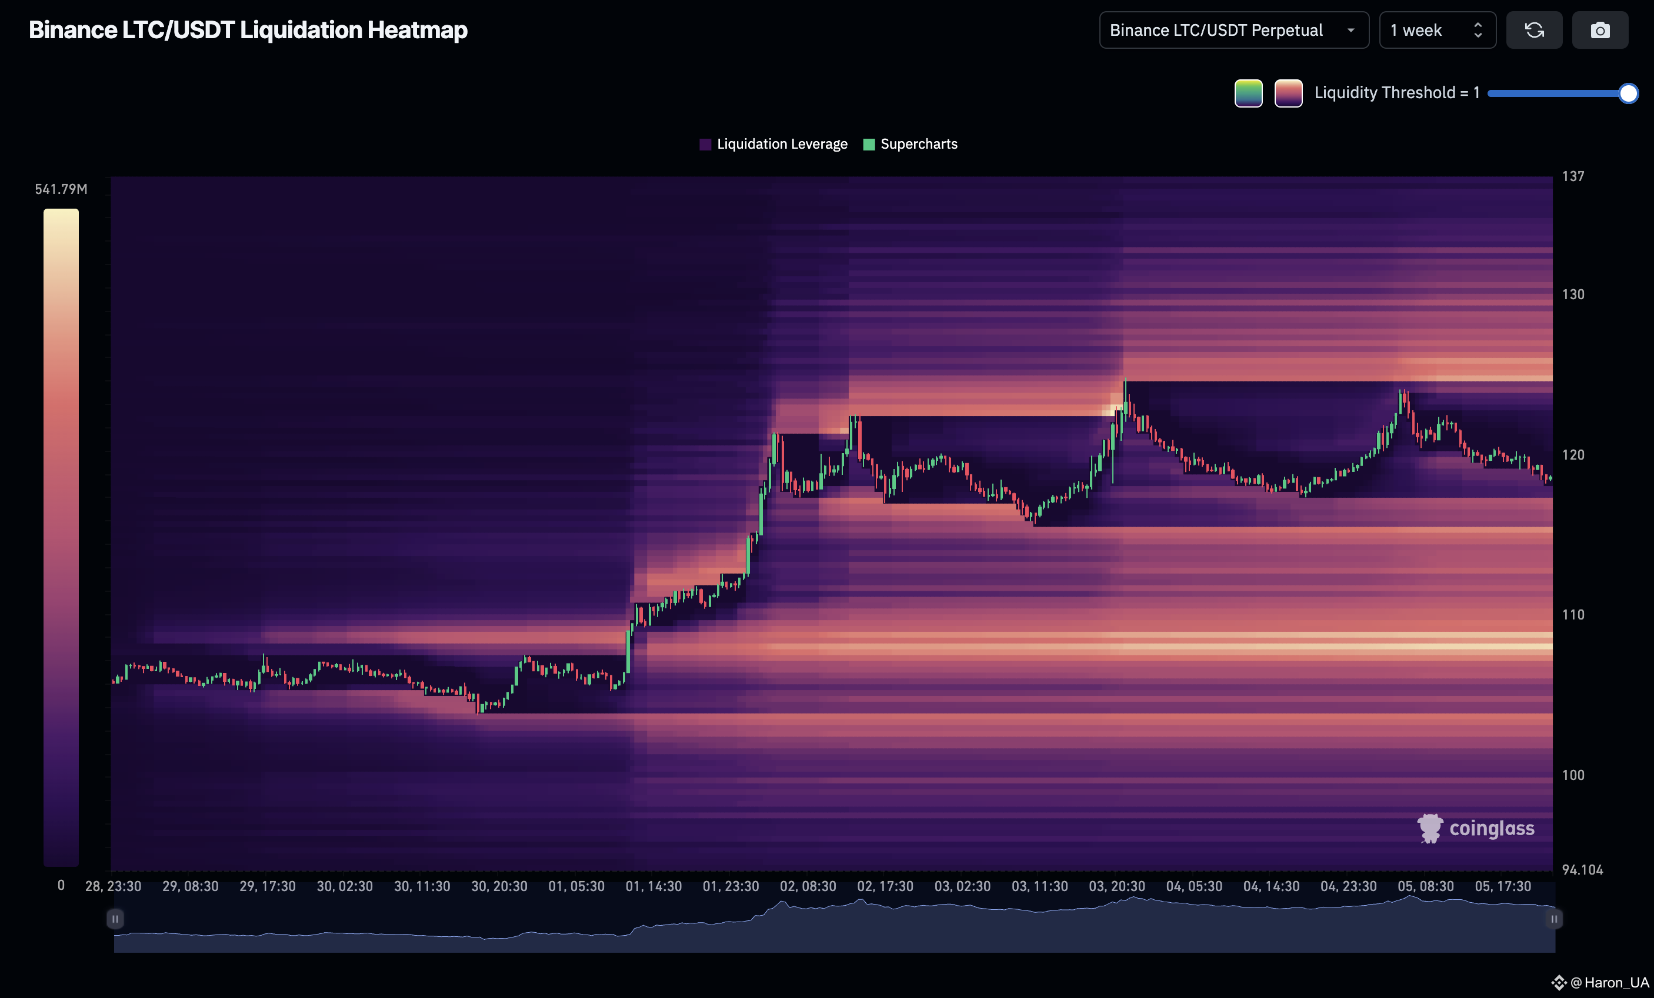Click the 94.104 price axis label
This screenshot has height=998, width=1654.
click(x=1582, y=870)
